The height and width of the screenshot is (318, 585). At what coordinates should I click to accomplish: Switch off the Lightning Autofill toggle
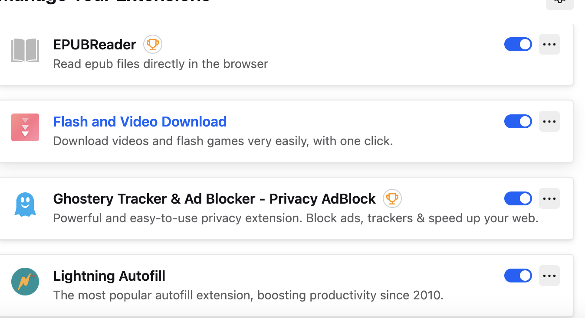click(518, 276)
